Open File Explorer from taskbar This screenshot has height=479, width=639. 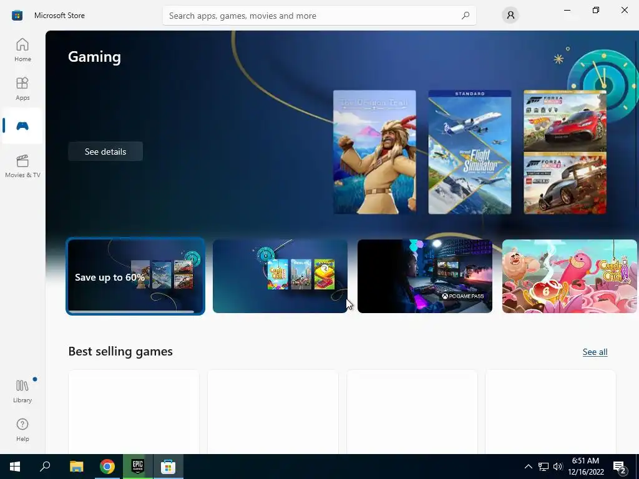pos(76,467)
